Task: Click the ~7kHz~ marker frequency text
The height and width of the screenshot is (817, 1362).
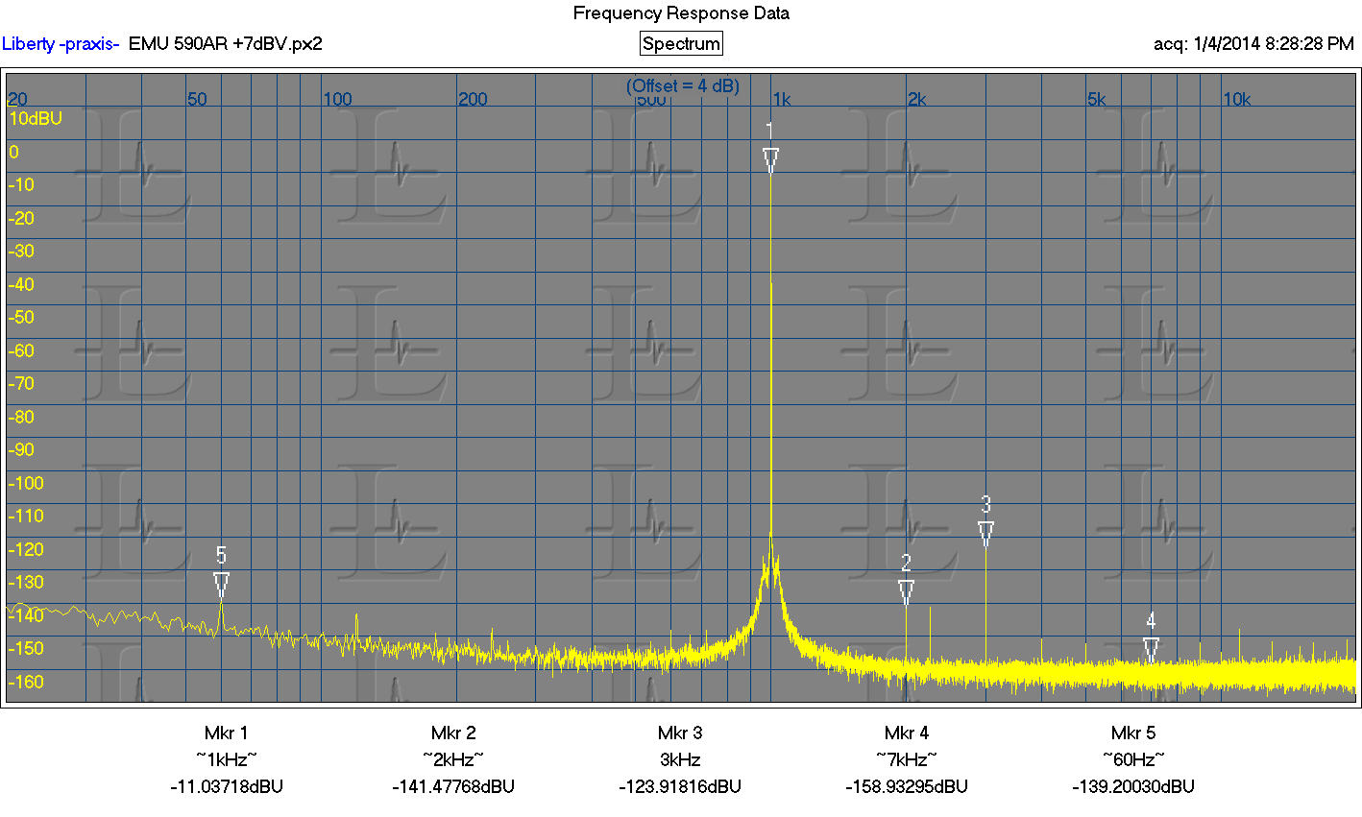Action: click(907, 760)
